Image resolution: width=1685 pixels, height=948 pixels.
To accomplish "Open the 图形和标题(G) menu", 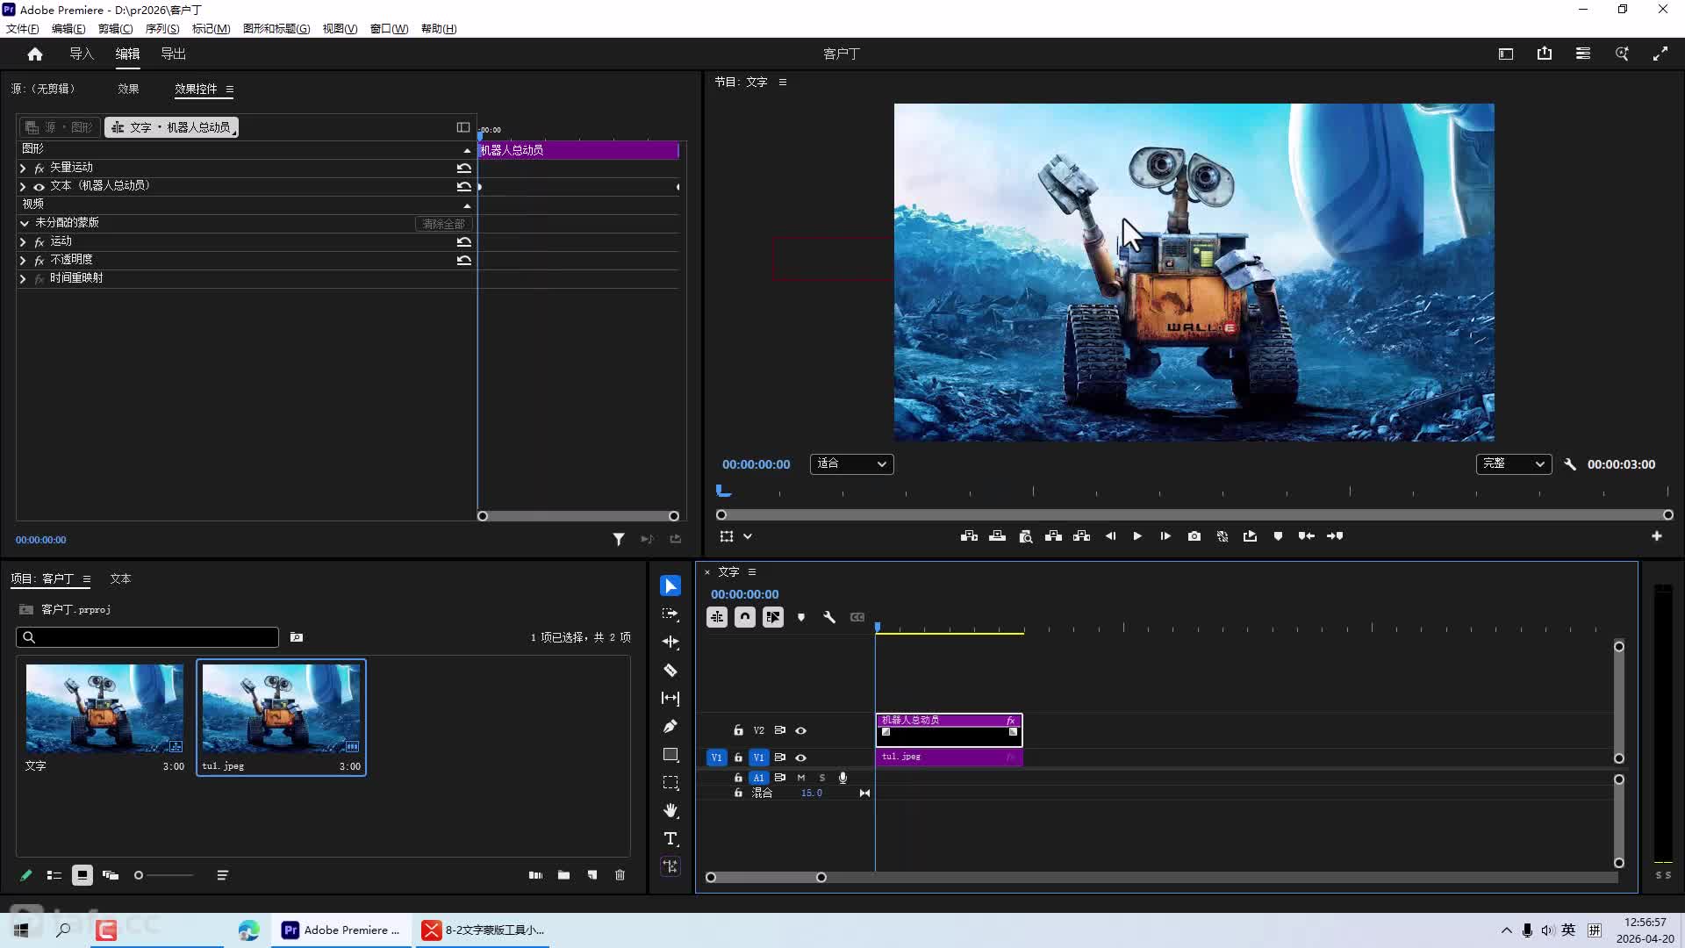I will (x=276, y=29).
